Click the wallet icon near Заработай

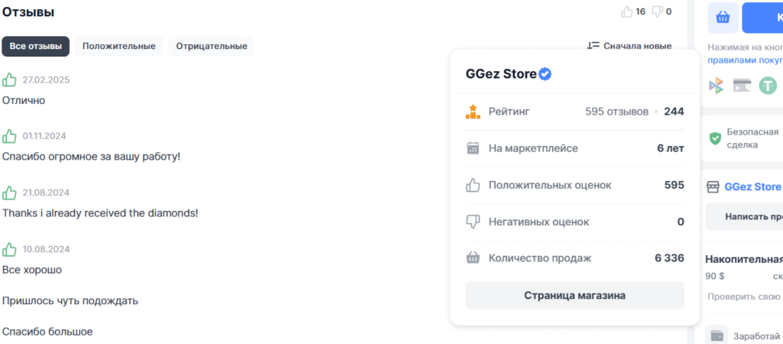click(716, 335)
